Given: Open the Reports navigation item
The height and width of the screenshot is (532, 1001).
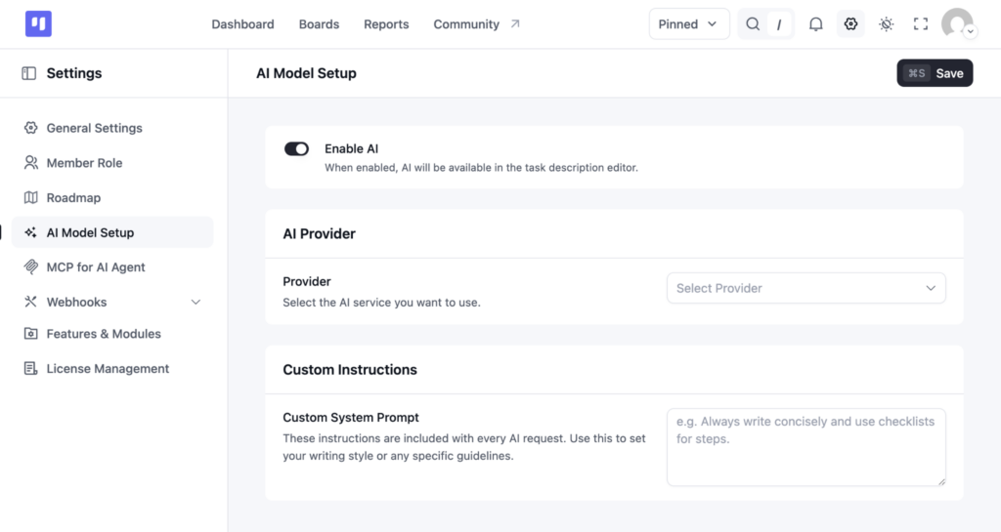Looking at the screenshot, I should point(386,24).
